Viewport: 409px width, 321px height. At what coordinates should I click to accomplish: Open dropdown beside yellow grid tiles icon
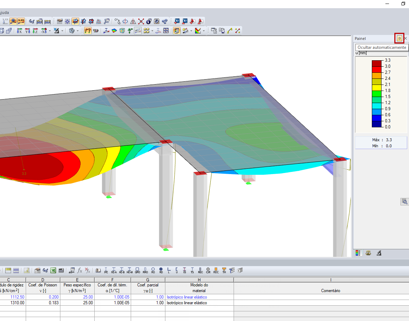coord(152,31)
